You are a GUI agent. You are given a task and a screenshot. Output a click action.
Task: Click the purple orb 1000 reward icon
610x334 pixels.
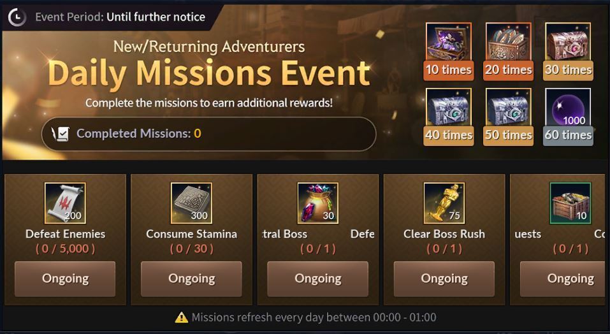pyautogui.click(x=567, y=107)
